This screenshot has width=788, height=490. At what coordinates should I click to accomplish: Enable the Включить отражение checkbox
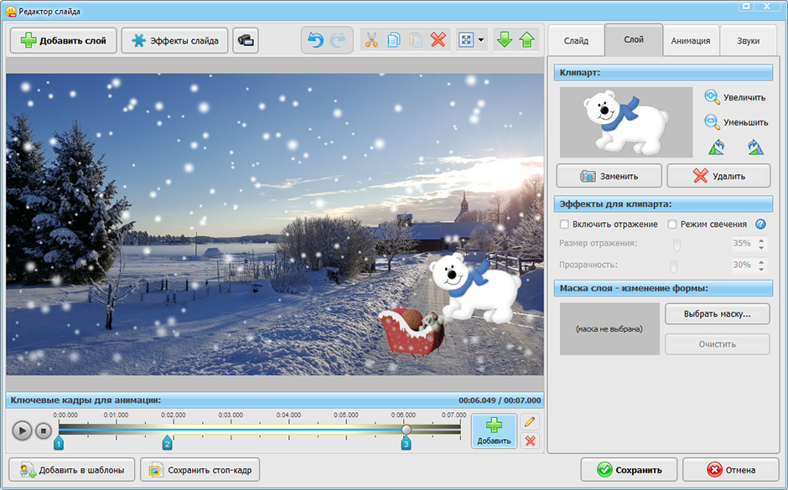(564, 224)
